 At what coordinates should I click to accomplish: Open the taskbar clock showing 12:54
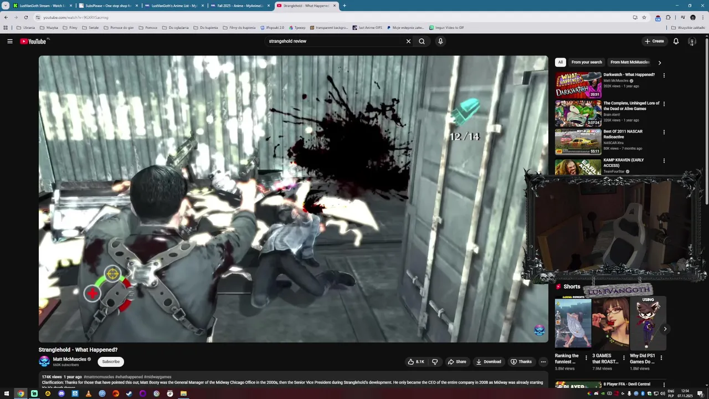(x=685, y=393)
